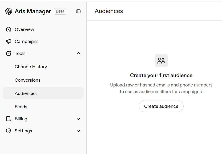Click the Overview home icon
Screen dimensions: 222x154
click(9, 29)
